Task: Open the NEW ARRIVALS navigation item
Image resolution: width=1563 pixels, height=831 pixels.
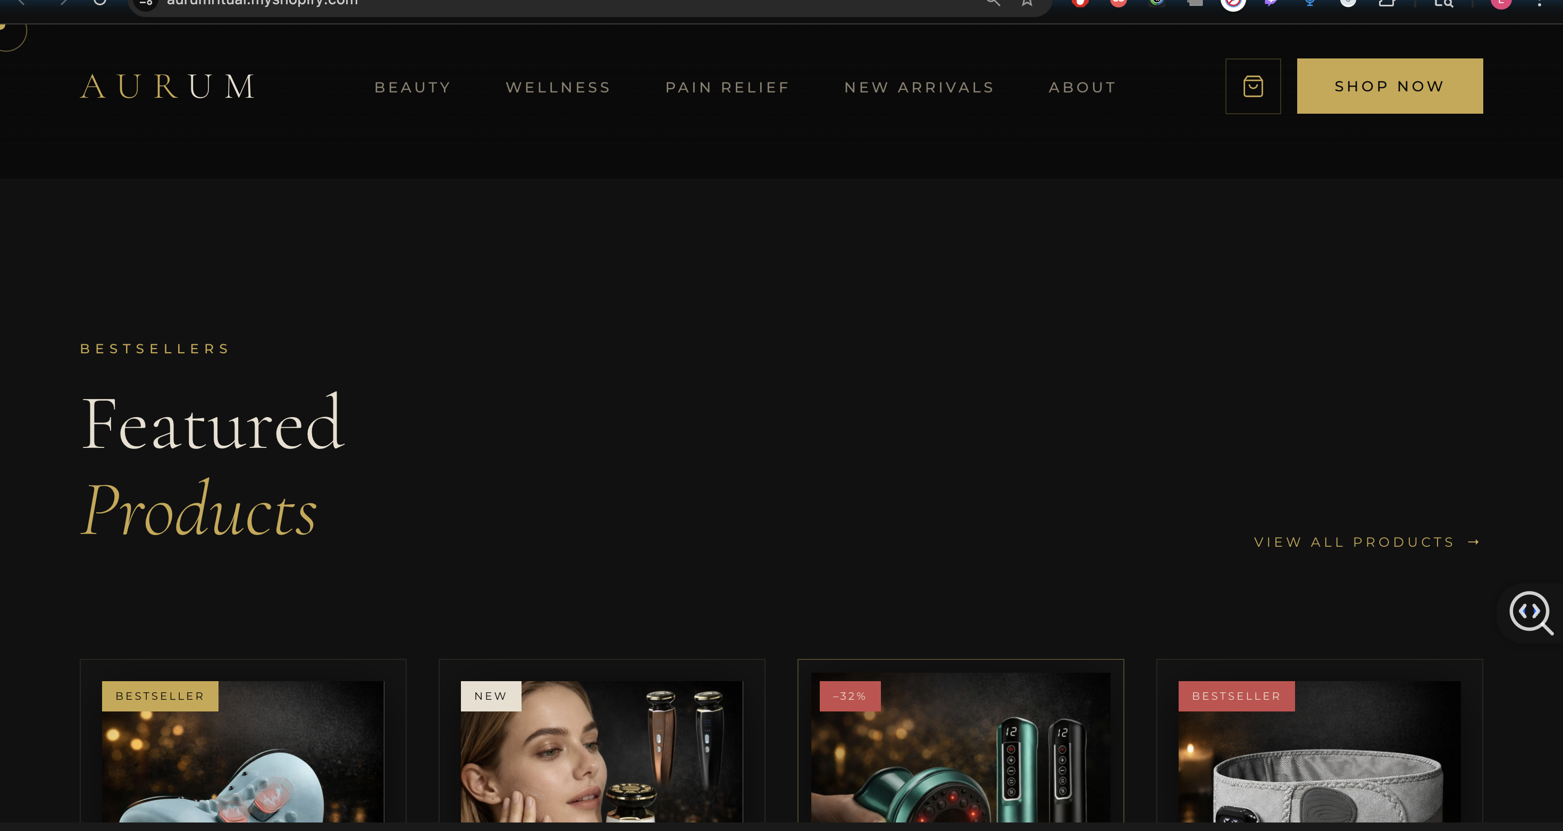Action: click(919, 87)
